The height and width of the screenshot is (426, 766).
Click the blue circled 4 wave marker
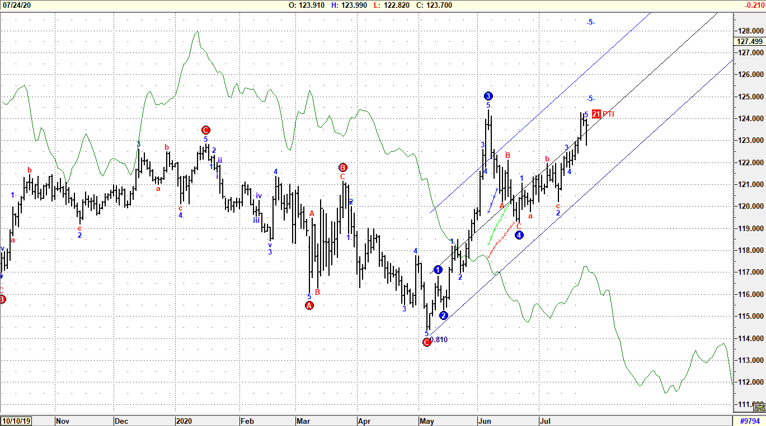(x=519, y=234)
